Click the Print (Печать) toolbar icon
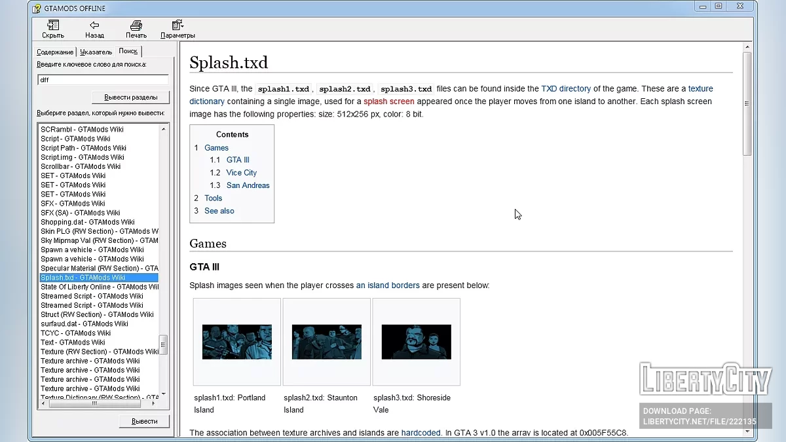The image size is (786, 442). [136, 26]
